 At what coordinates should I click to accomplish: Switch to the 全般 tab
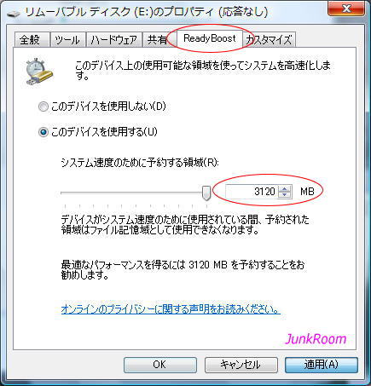point(32,40)
